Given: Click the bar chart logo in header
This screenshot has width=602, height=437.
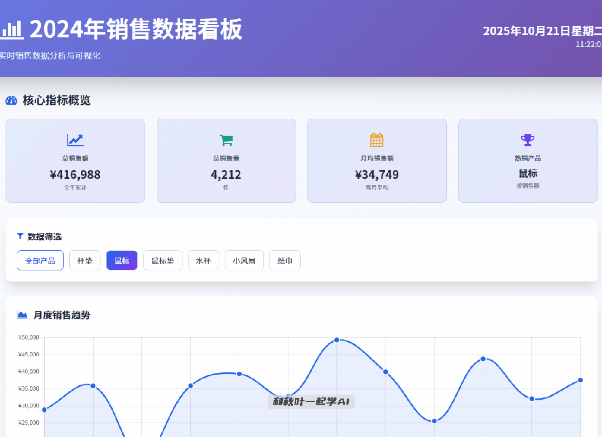Looking at the screenshot, I should (x=11, y=30).
